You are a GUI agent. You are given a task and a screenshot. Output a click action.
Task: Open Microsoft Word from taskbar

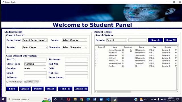coord(95,99)
